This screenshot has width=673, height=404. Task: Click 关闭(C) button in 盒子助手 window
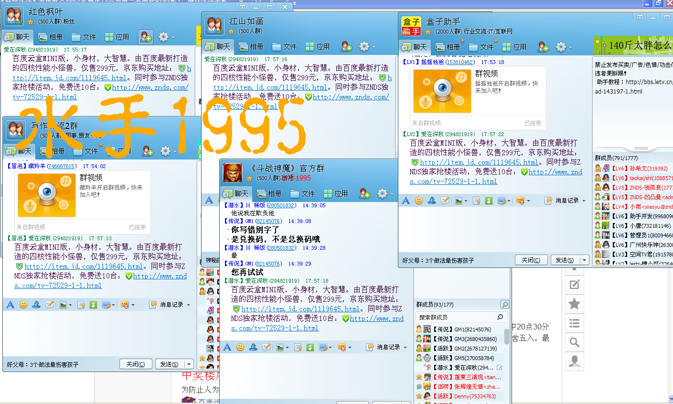point(531,260)
